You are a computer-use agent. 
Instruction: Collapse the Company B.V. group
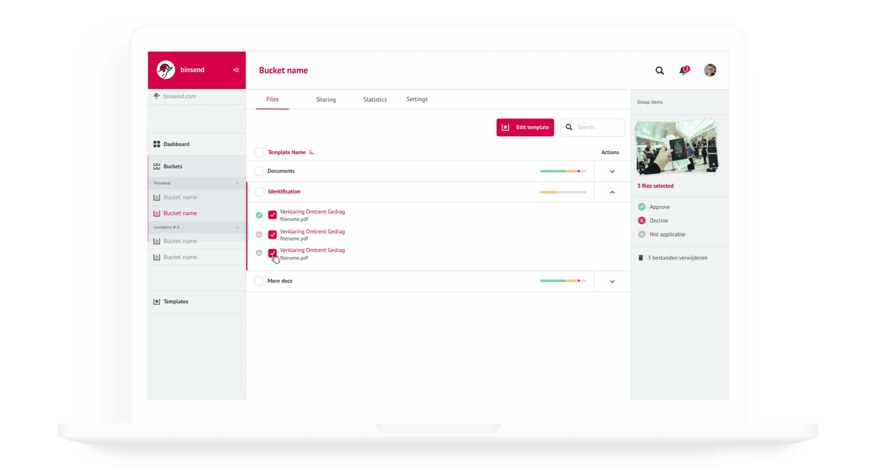tap(237, 227)
